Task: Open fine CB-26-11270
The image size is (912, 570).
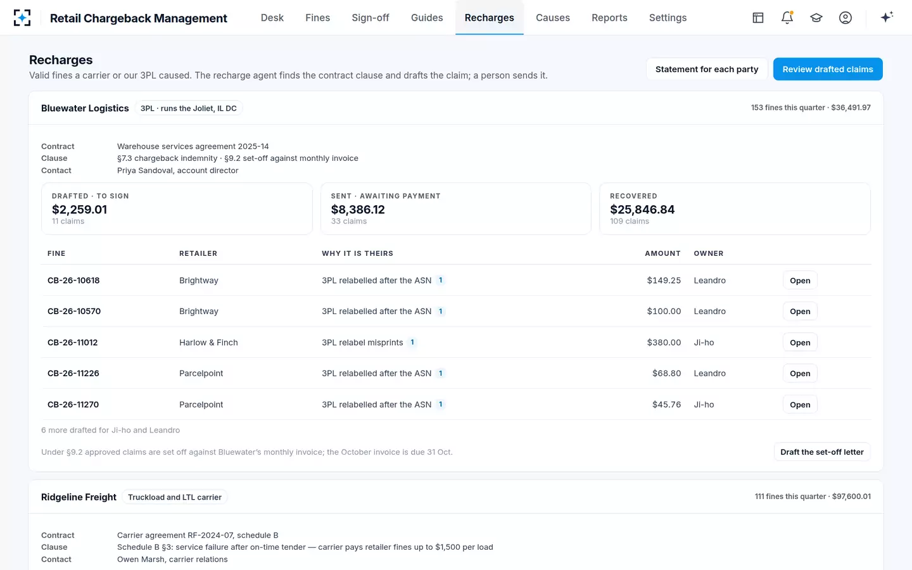Action: coord(800,405)
